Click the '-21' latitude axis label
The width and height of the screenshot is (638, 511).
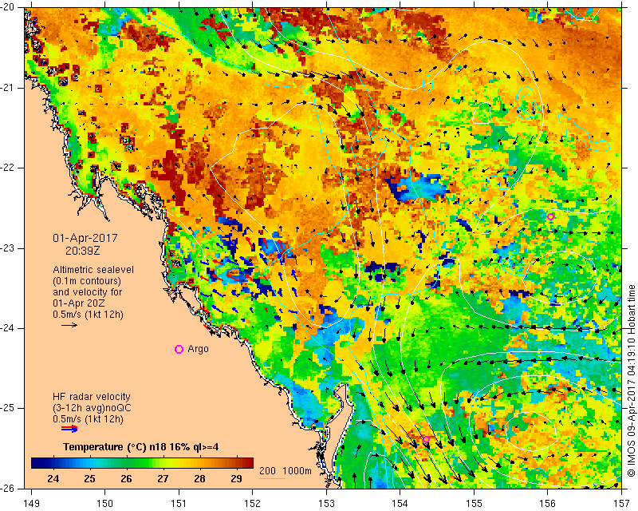(8, 88)
